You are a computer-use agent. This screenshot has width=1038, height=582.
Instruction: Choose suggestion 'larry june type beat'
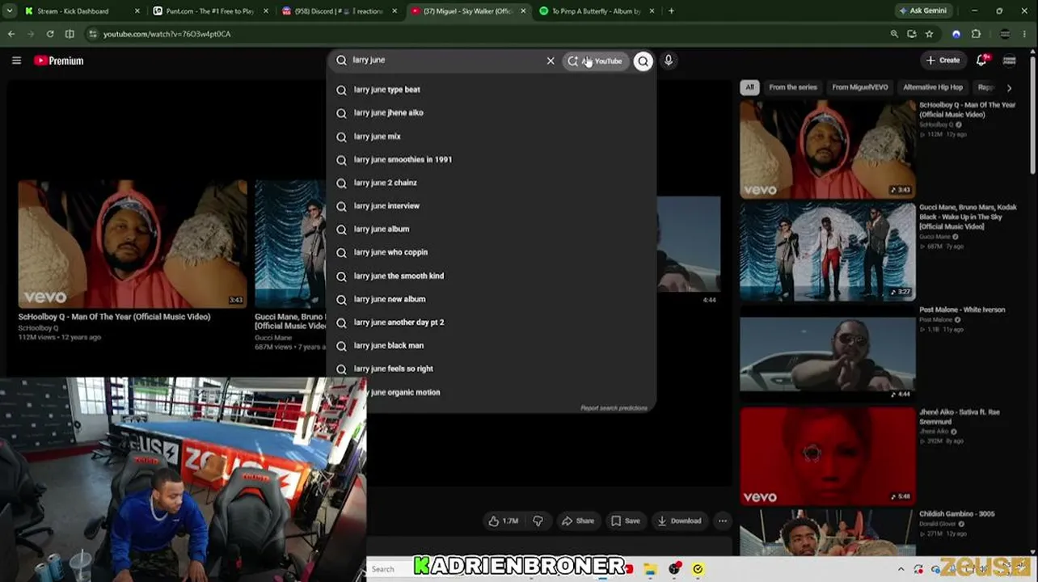click(x=492, y=90)
